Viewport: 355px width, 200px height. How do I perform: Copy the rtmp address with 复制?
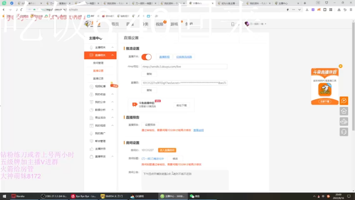click(x=149, y=74)
